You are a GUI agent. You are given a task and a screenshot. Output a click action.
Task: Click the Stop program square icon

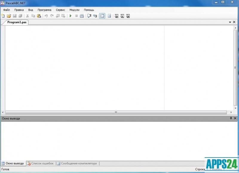coord(76,16)
